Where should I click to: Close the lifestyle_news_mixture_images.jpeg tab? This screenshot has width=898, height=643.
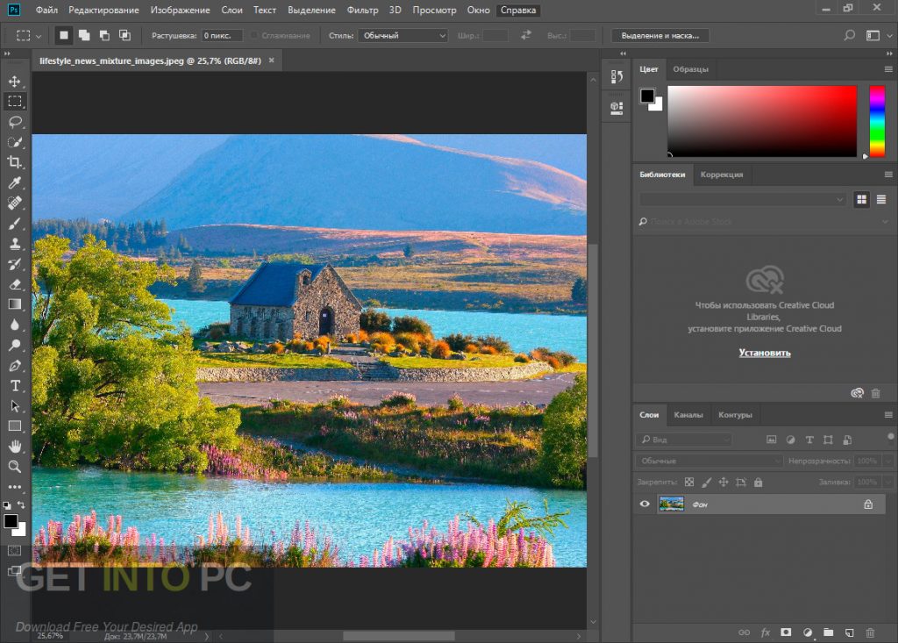[272, 61]
